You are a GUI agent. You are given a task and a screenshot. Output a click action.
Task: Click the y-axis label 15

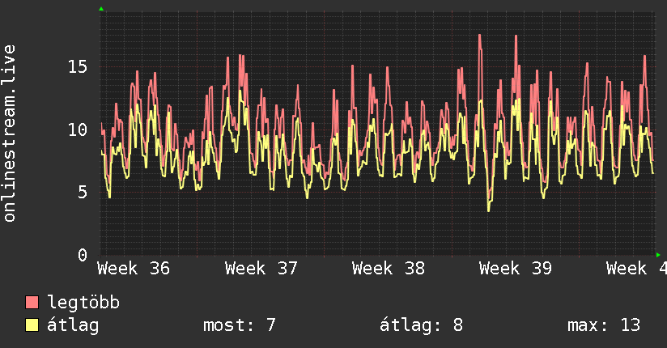[78, 66]
